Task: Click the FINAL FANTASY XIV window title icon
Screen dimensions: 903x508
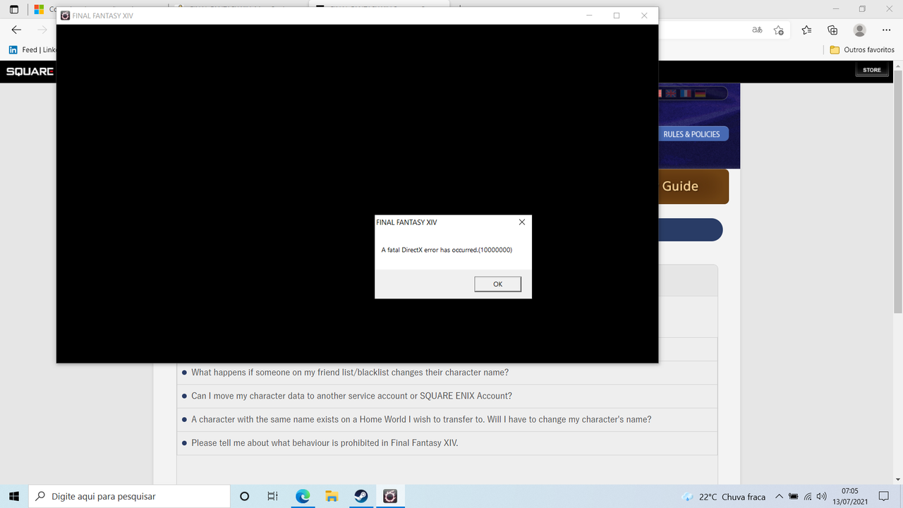Action: (66, 16)
